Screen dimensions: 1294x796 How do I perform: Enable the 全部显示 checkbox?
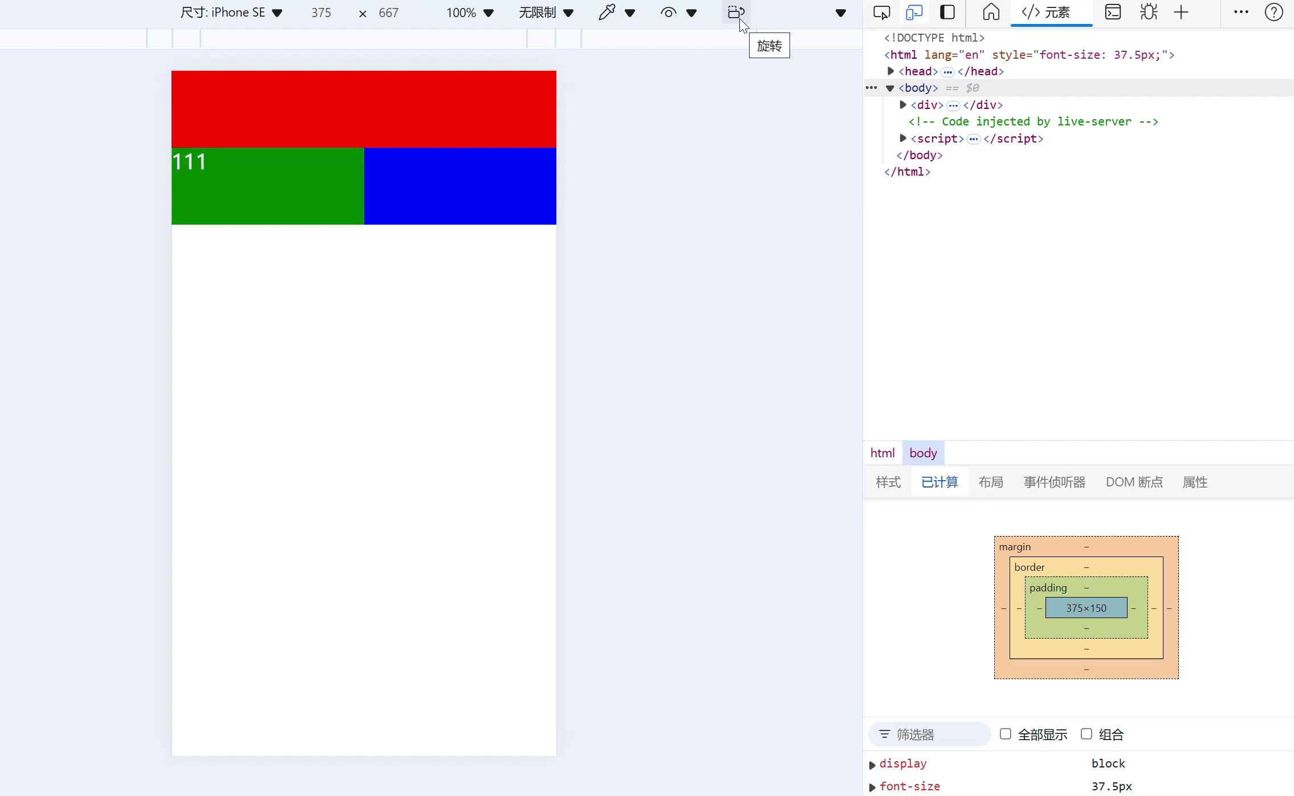click(1006, 734)
